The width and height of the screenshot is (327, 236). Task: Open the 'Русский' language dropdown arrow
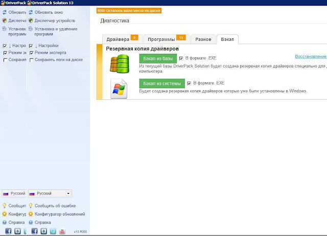coord(68,194)
